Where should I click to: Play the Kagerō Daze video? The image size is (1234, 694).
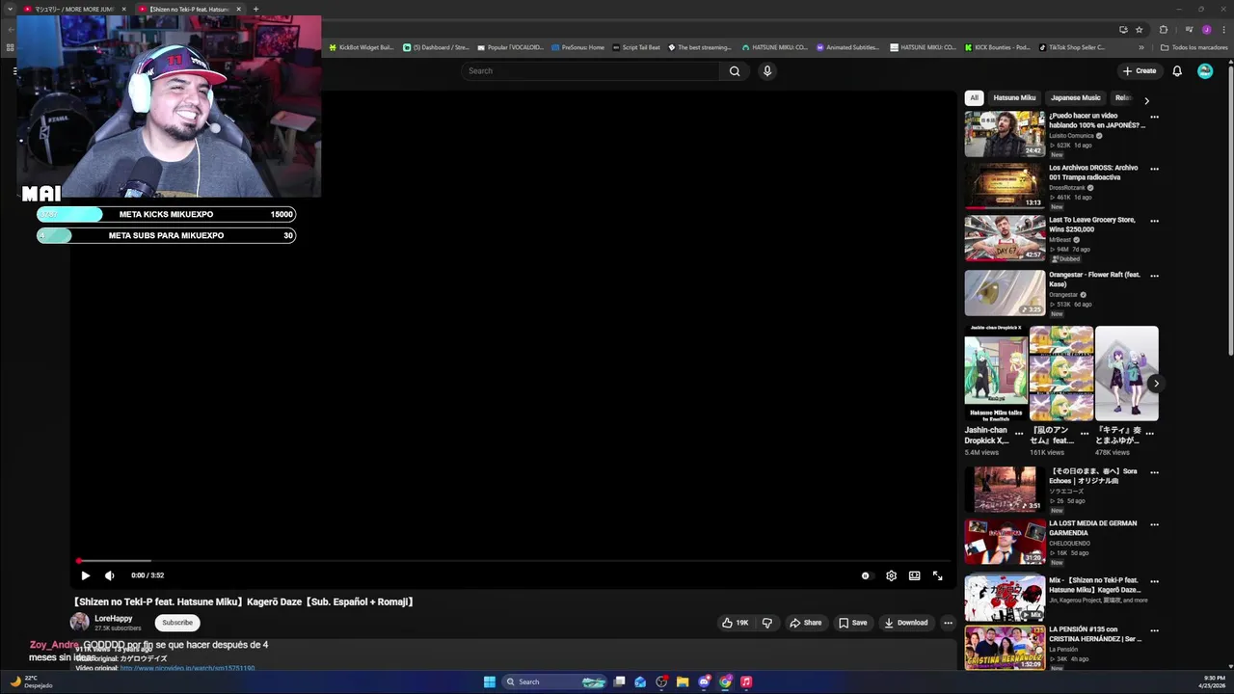85,575
